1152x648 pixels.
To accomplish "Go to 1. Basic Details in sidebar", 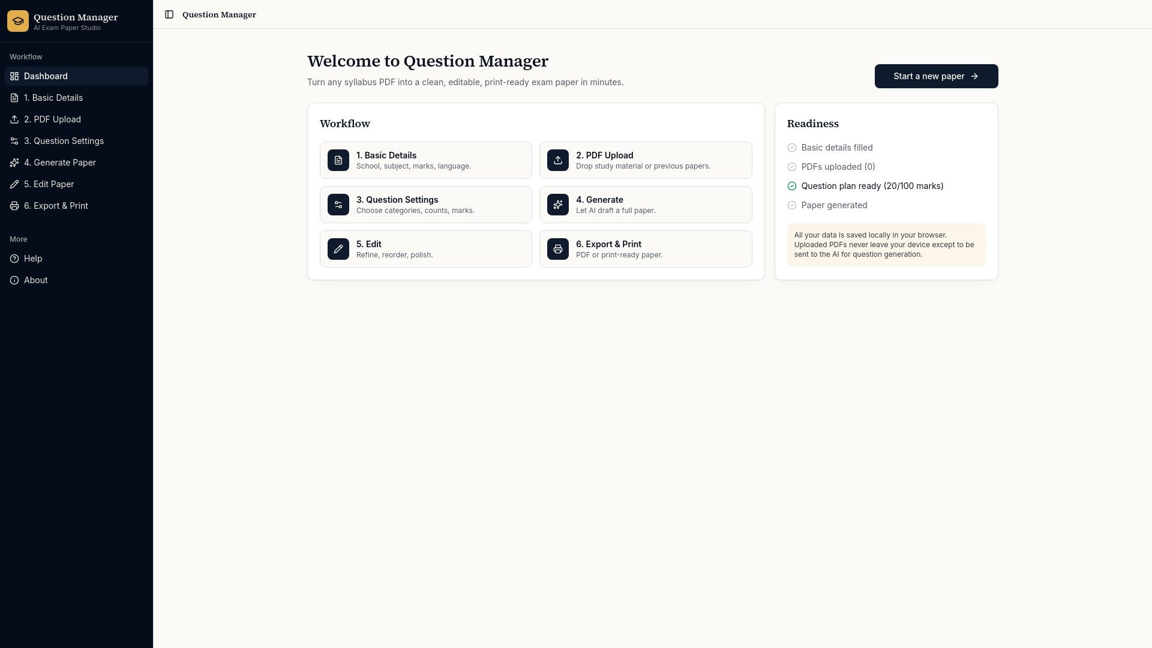I will click(x=76, y=98).
